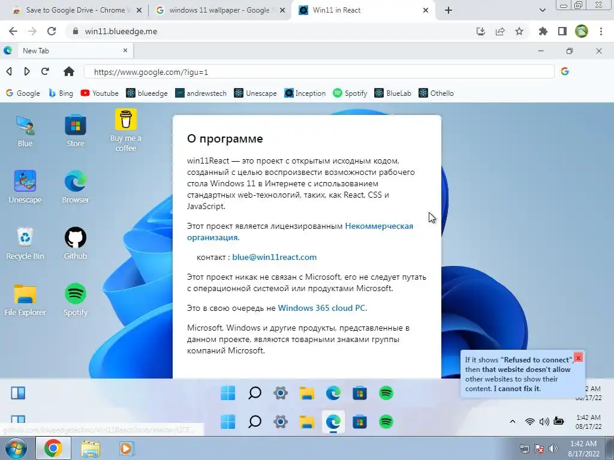
Task: Click the install app icon in Chrome
Action: [x=481, y=31]
